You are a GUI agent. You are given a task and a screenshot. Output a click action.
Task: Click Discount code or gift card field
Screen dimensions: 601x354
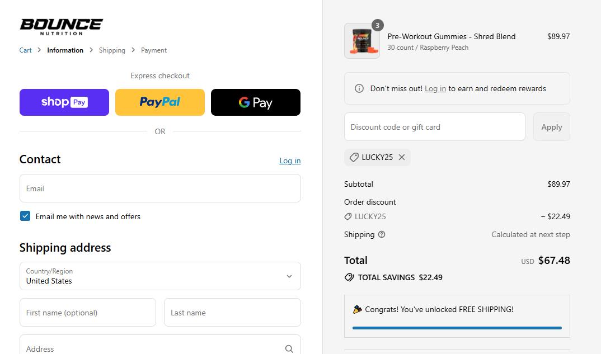[435, 127]
